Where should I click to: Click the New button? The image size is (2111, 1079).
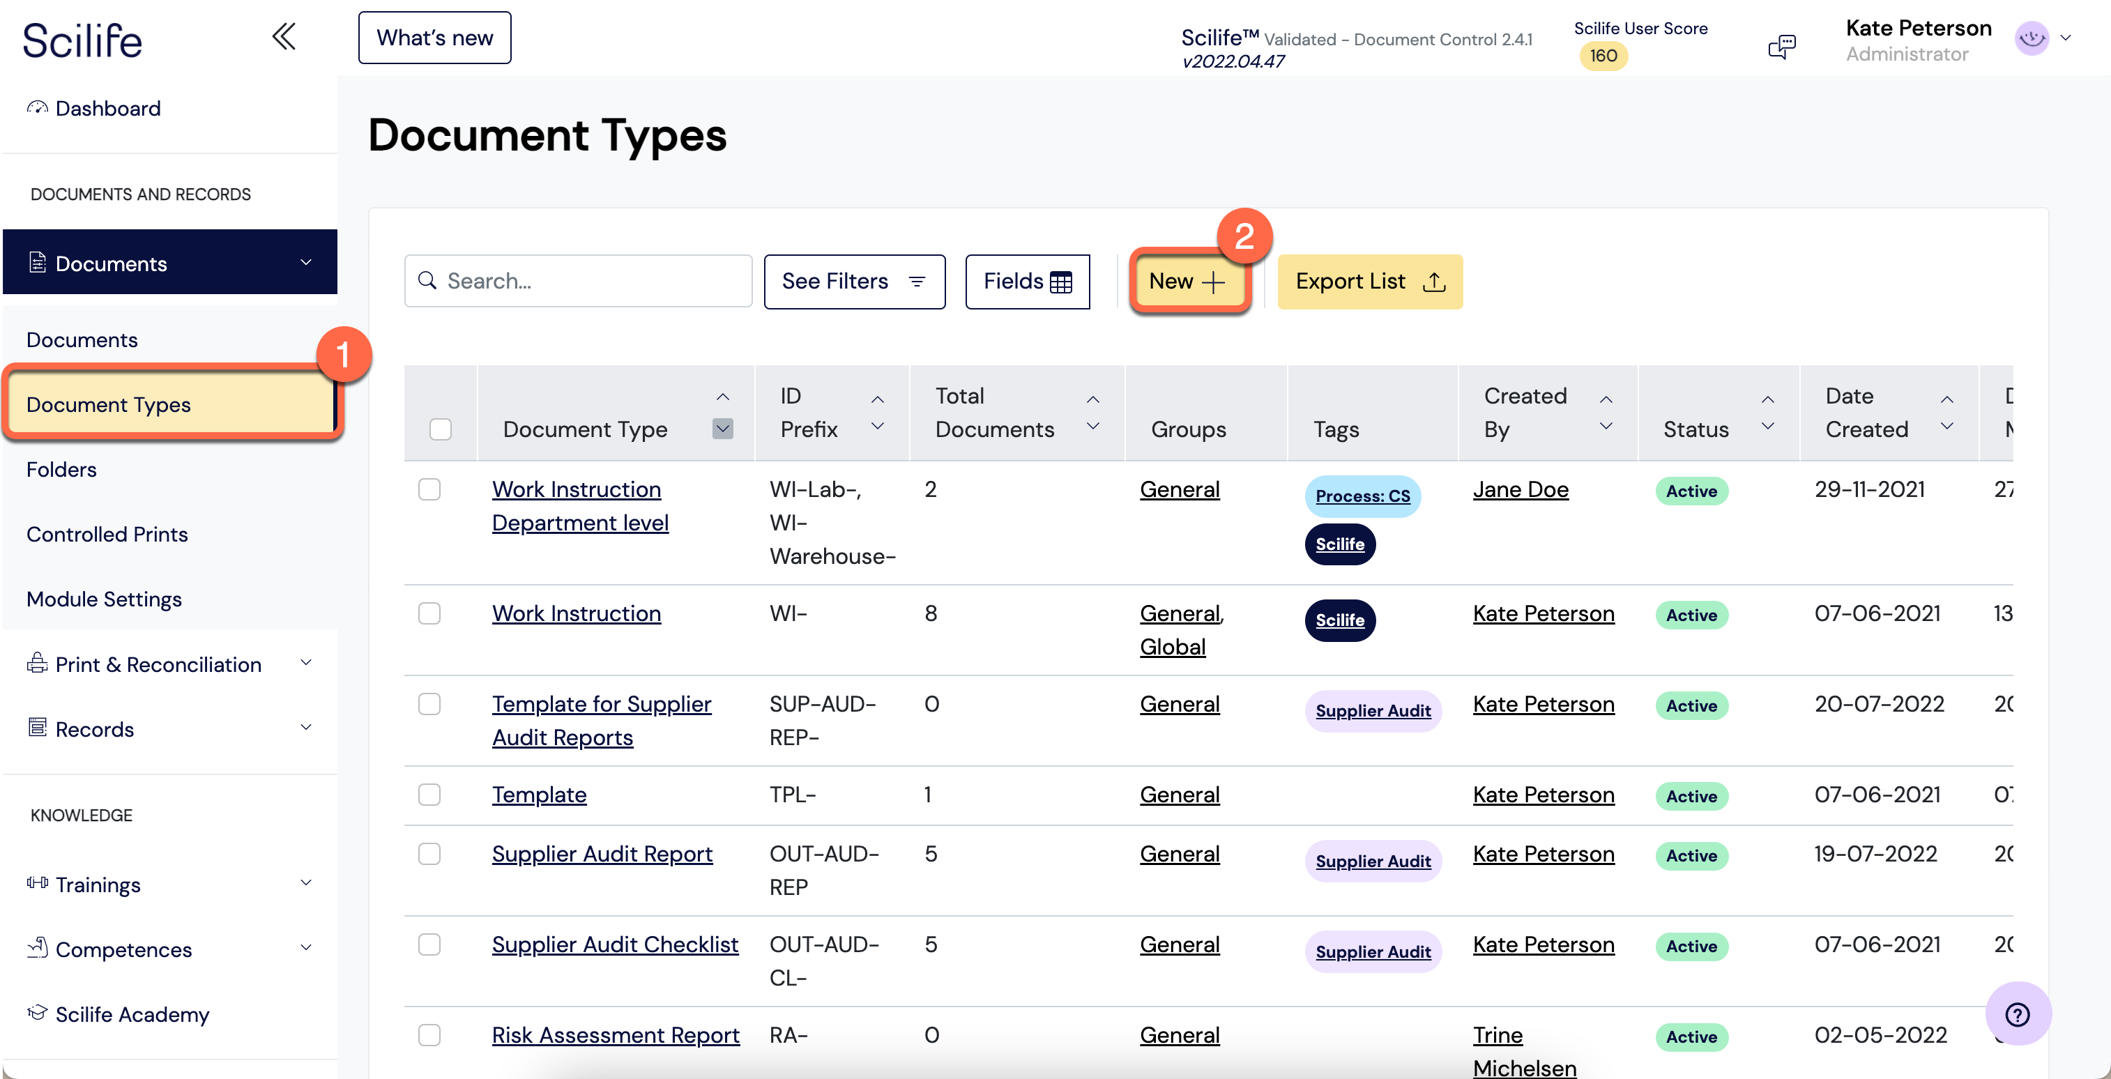point(1187,281)
